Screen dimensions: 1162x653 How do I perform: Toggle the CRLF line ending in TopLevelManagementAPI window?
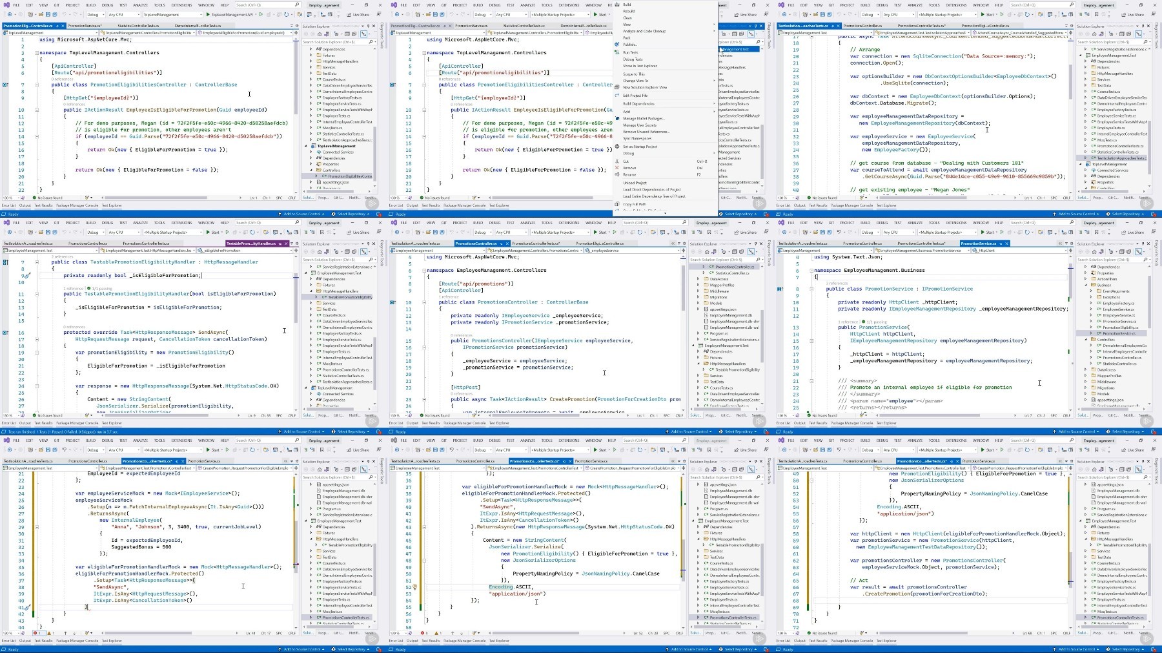292,198
